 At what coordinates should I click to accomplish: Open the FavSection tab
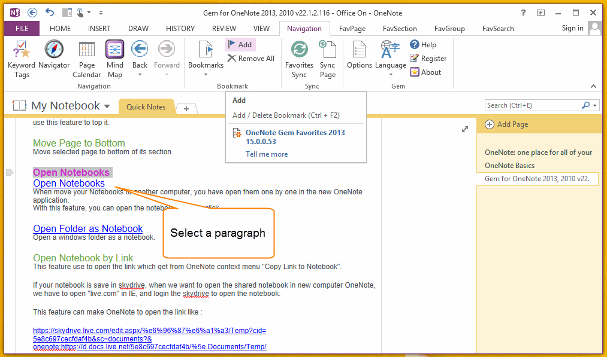[x=400, y=29]
